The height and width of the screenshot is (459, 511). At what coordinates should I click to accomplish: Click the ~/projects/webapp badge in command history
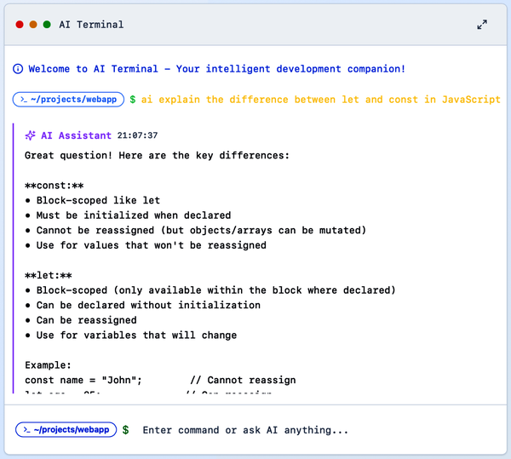[x=68, y=100]
